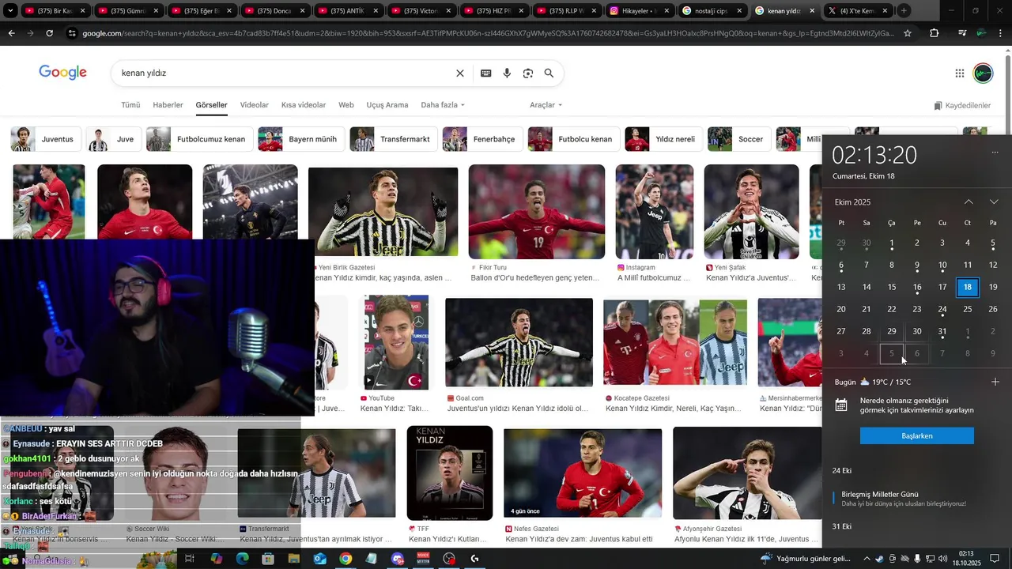The image size is (1012, 569).
Task: Switch to the Tümü results tab
Action: click(x=130, y=105)
